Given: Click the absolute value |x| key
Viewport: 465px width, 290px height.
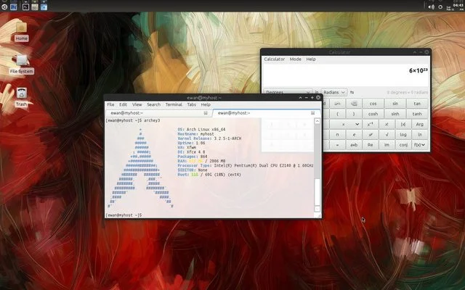Looking at the screenshot, I should [x=403, y=124].
